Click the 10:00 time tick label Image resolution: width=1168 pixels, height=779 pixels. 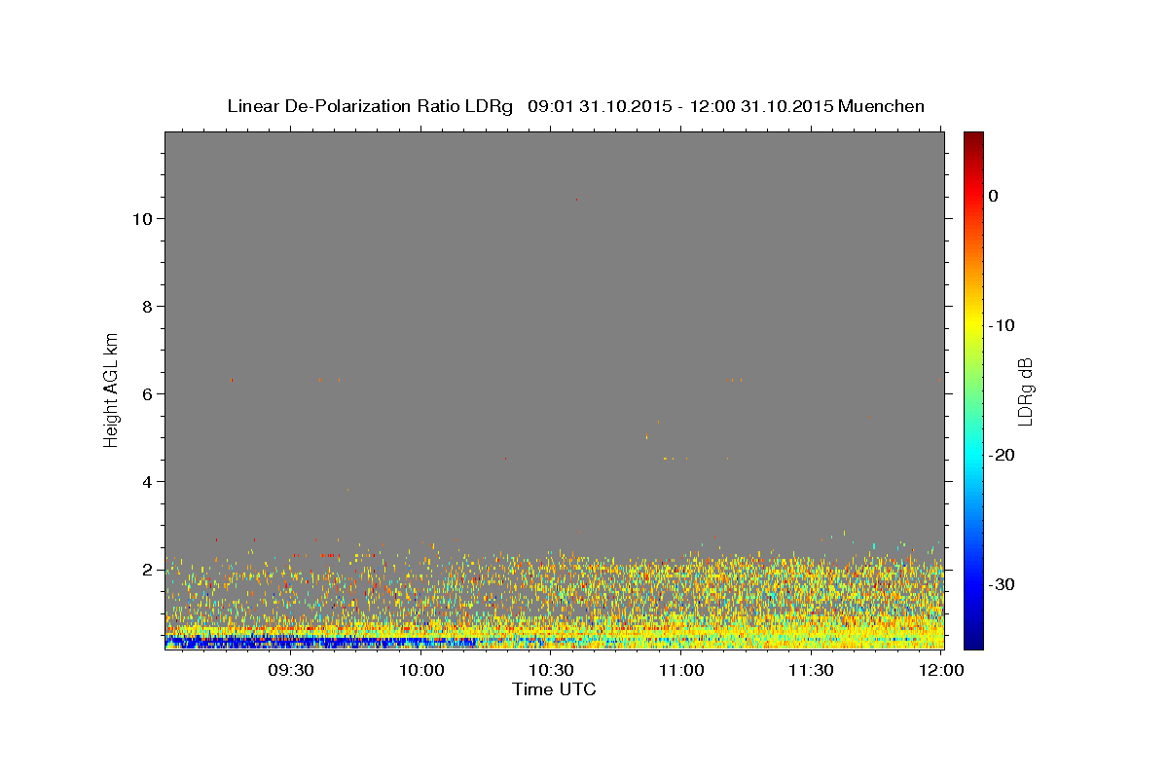[421, 670]
